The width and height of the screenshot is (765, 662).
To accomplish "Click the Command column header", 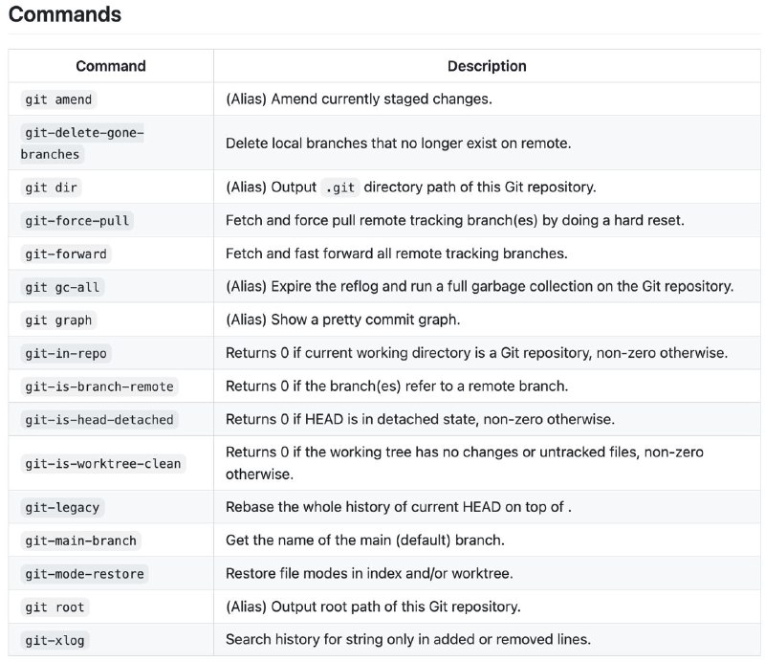I will click(x=111, y=66).
